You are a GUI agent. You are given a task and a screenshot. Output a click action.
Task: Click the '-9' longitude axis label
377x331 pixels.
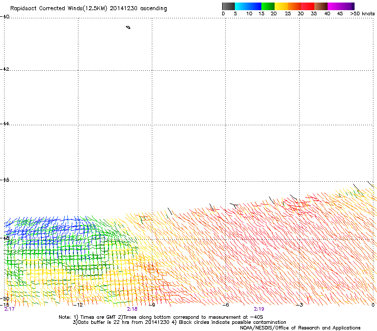(152, 305)
